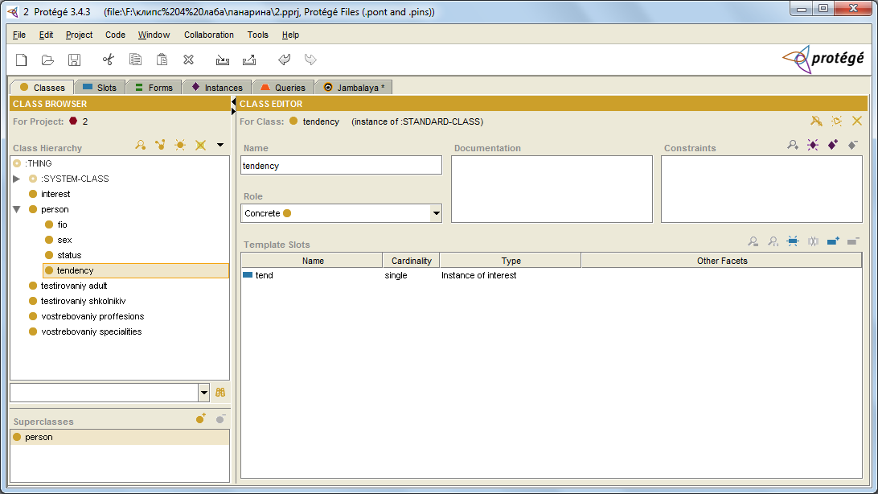Screen dimensions: 878x494
Task: View selected template slot icon
Action: click(753, 241)
